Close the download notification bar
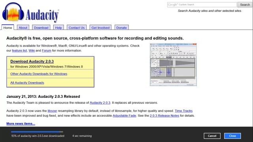The width and height of the screenshot is (253, 142). [x=232, y=136]
